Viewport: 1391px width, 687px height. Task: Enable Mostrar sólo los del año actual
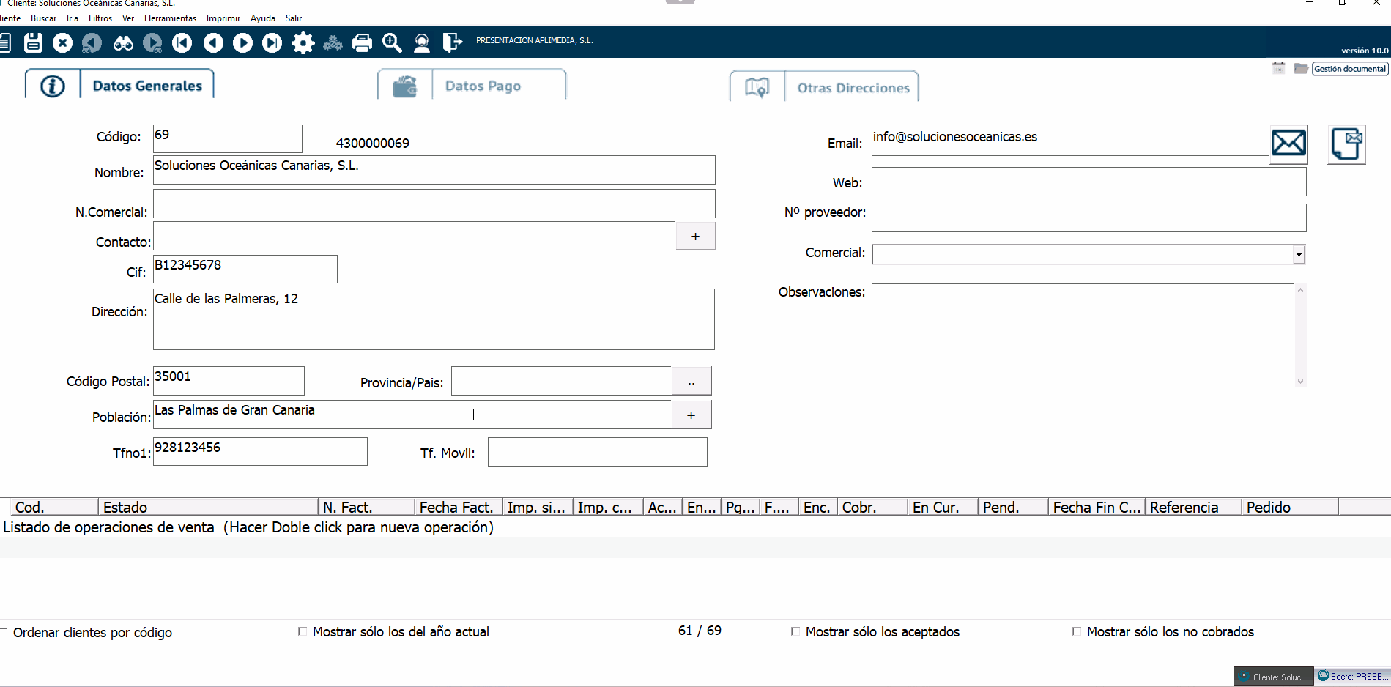coord(303,631)
